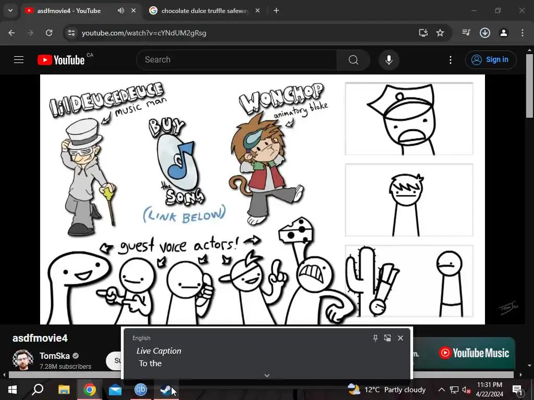
Task: Close the chocolate dulce truffle tab
Action: (x=258, y=10)
